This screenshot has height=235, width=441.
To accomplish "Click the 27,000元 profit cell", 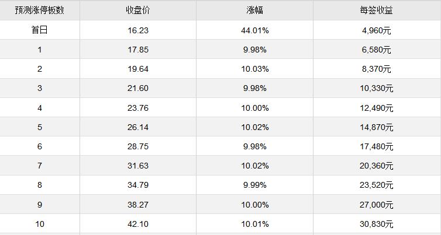I will coord(377,205).
